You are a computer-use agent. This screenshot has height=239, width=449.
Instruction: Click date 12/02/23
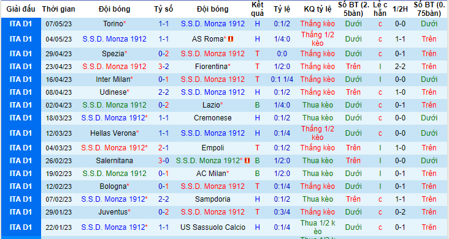click(x=58, y=186)
